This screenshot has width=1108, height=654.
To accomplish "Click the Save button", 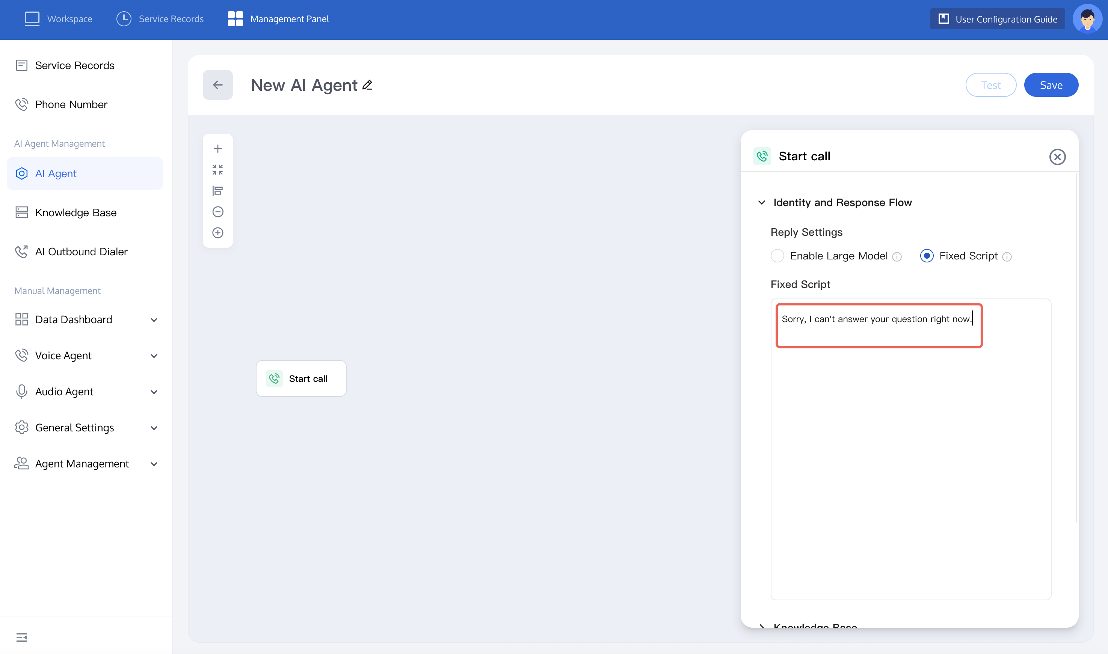I will coord(1051,84).
